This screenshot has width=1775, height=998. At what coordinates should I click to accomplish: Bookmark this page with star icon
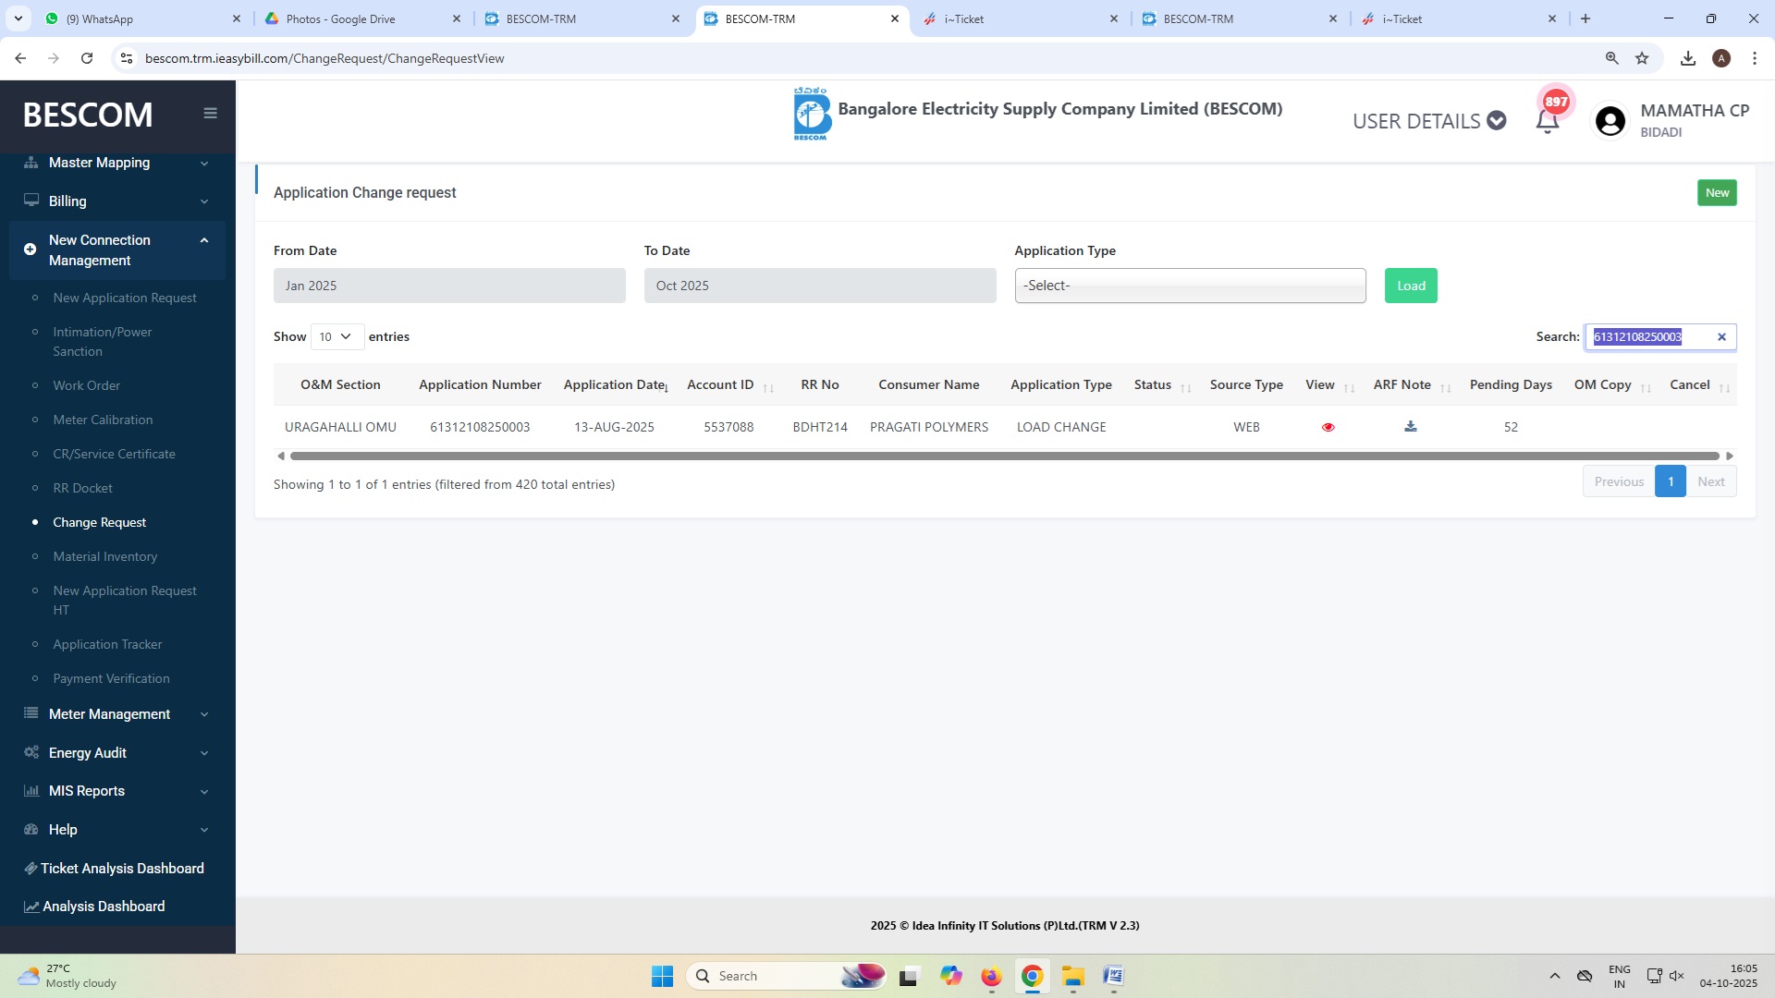(1642, 58)
